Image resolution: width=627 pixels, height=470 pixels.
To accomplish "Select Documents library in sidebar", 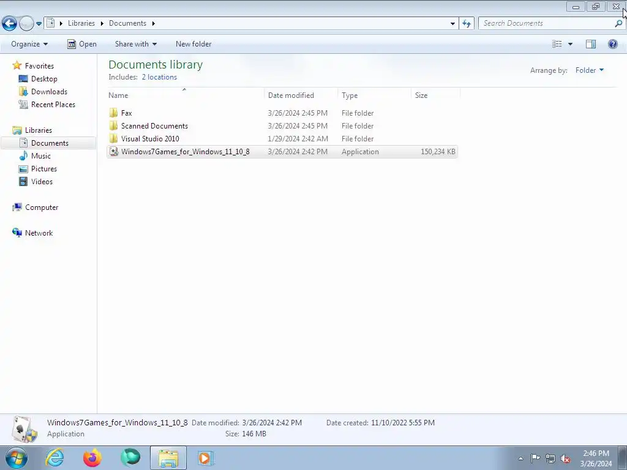I will pos(48,143).
